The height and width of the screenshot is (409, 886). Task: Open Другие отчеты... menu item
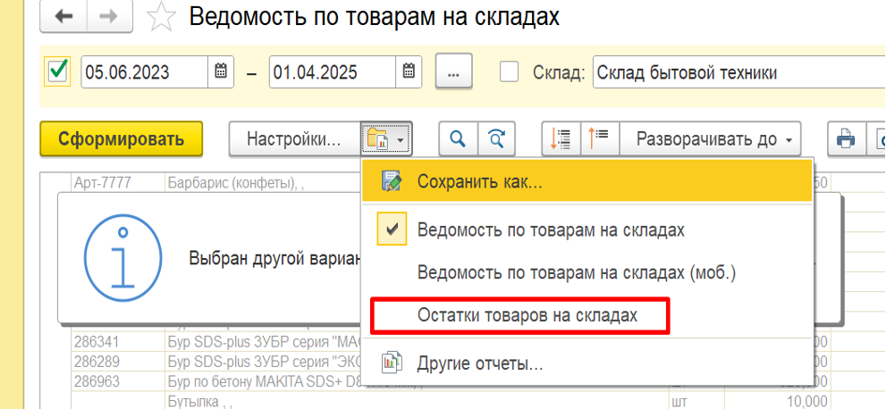pyautogui.click(x=587, y=363)
